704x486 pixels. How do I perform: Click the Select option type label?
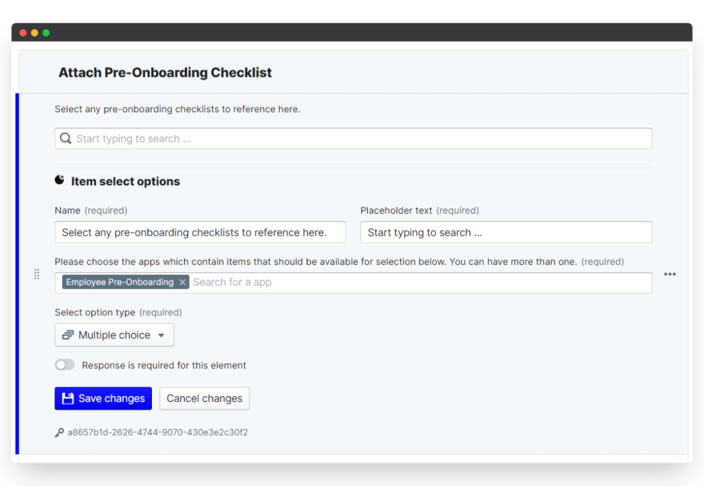click(95, 312)
